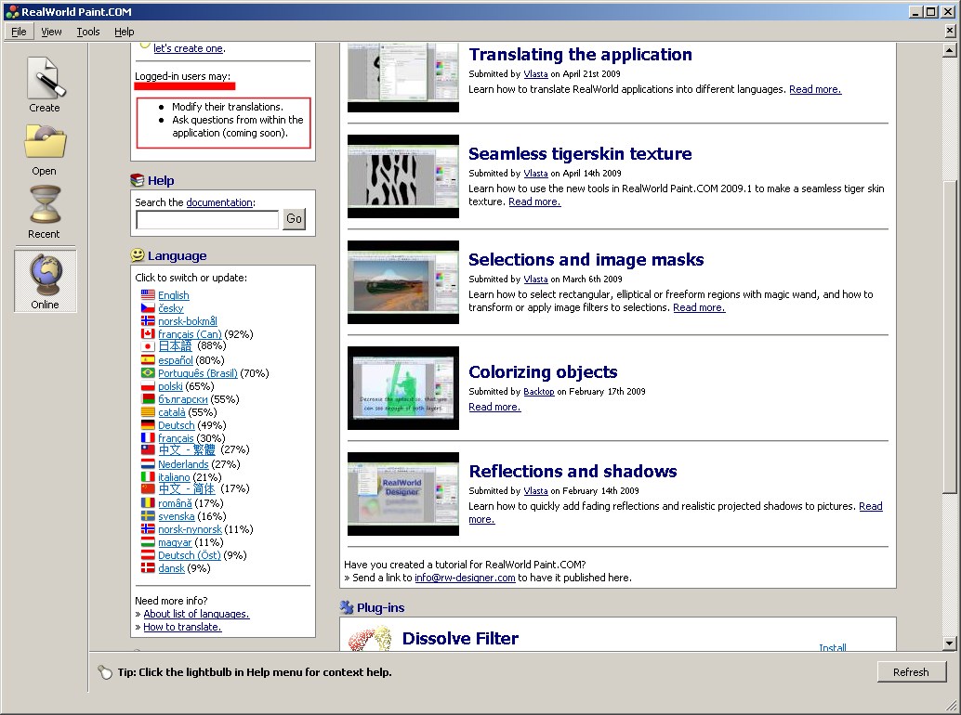The width and height of the screenshot is (961, 715).
Task: Switch language to Deutsch link
Action: coord(176,425)
